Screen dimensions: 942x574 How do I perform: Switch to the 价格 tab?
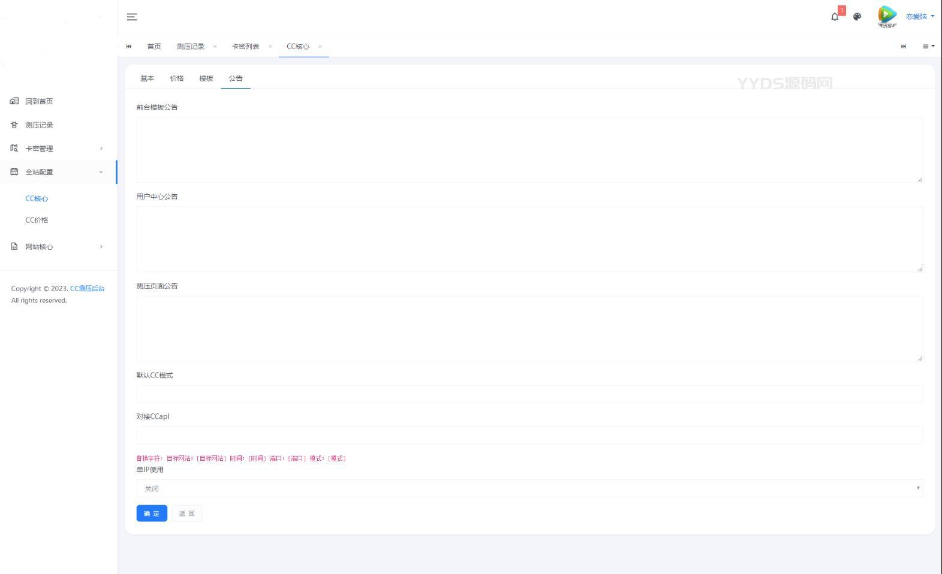176,78
